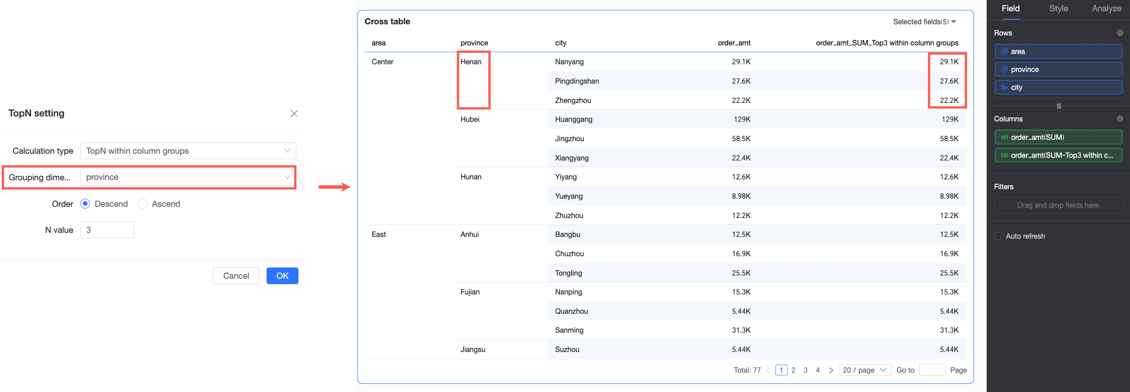Click the order_amt column header
This screenshot has height=392, width=1130.
(x=734, y=43)
